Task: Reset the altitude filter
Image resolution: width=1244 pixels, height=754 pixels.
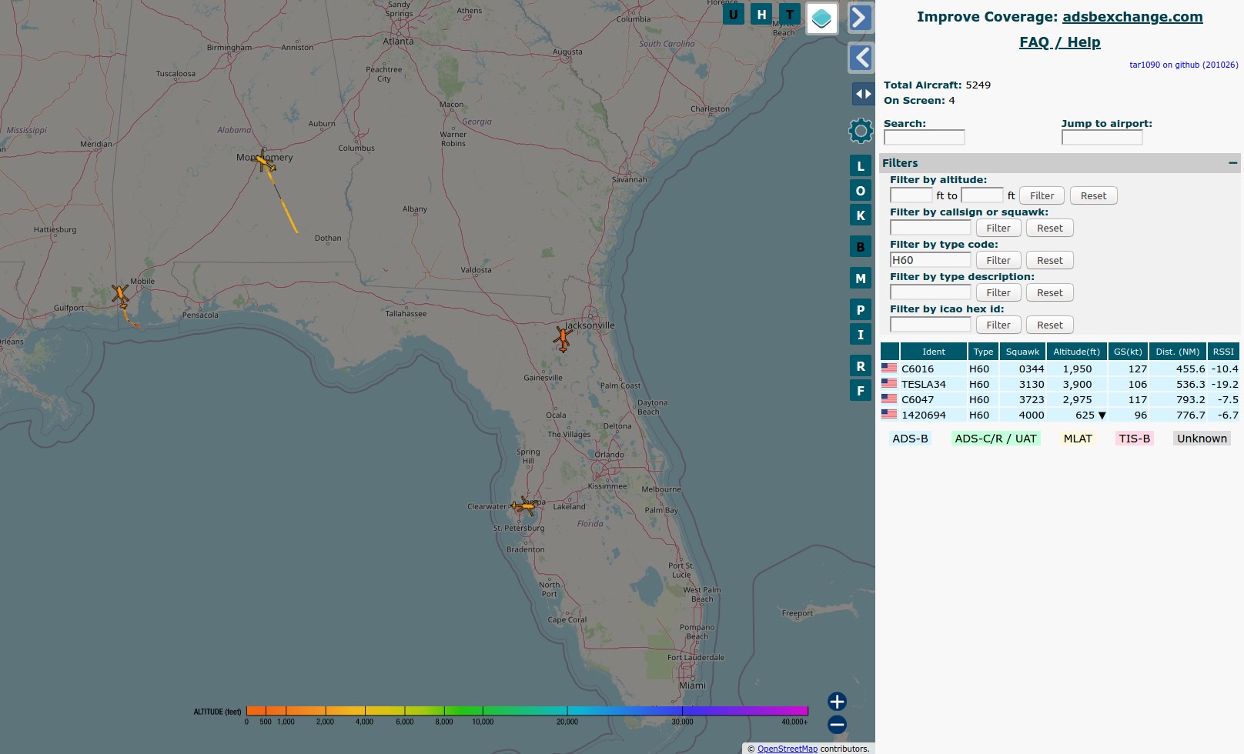Action: coord(1093,196)
